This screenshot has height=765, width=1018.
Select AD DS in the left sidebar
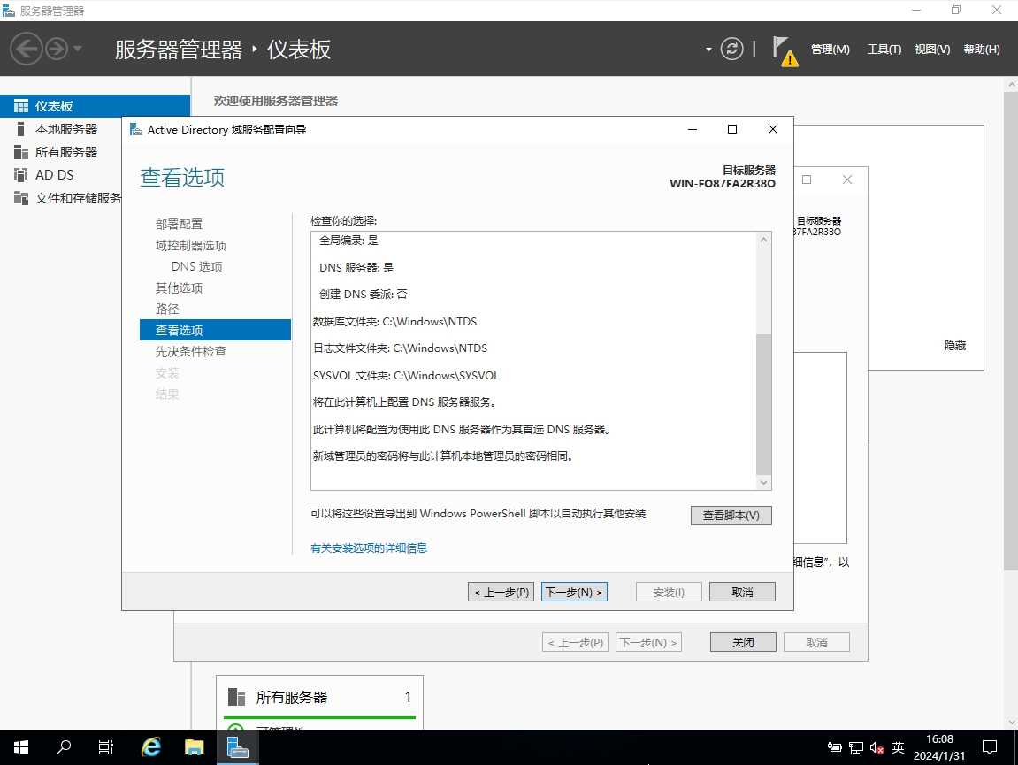click(54, 175)
